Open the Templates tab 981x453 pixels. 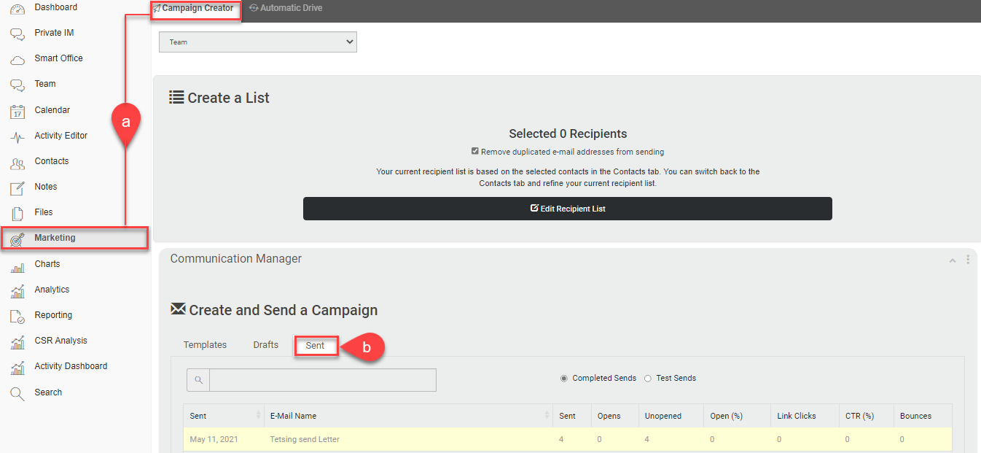coord(205,345)
